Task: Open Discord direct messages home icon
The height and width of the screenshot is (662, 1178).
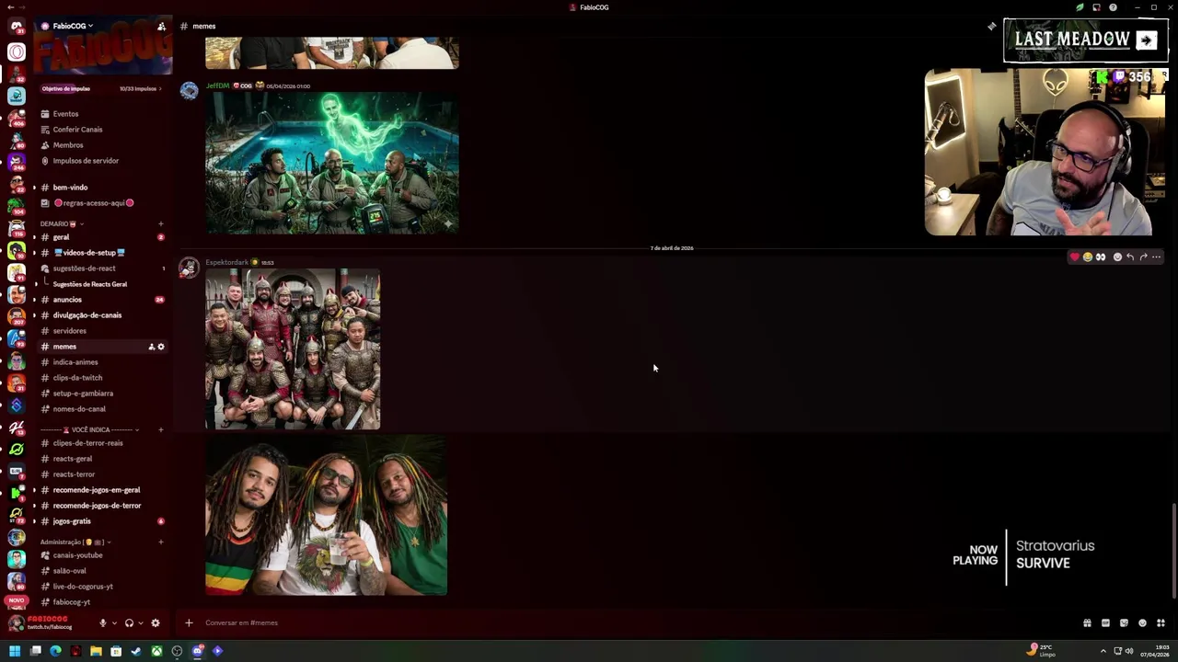Action: [x=17, y=27]
